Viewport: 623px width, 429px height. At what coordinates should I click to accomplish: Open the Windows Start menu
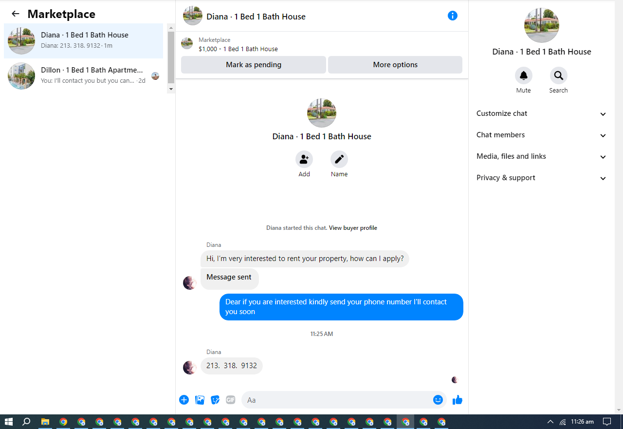coord(9,422)
